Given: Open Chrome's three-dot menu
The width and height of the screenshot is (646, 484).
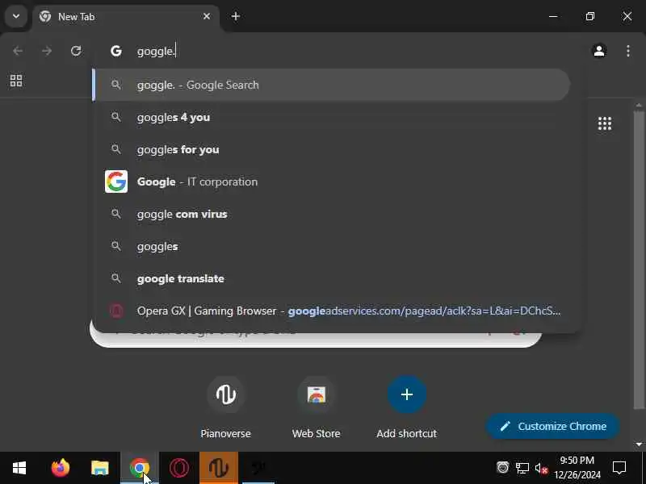Looking at the screenshot, I should [628, 51].
